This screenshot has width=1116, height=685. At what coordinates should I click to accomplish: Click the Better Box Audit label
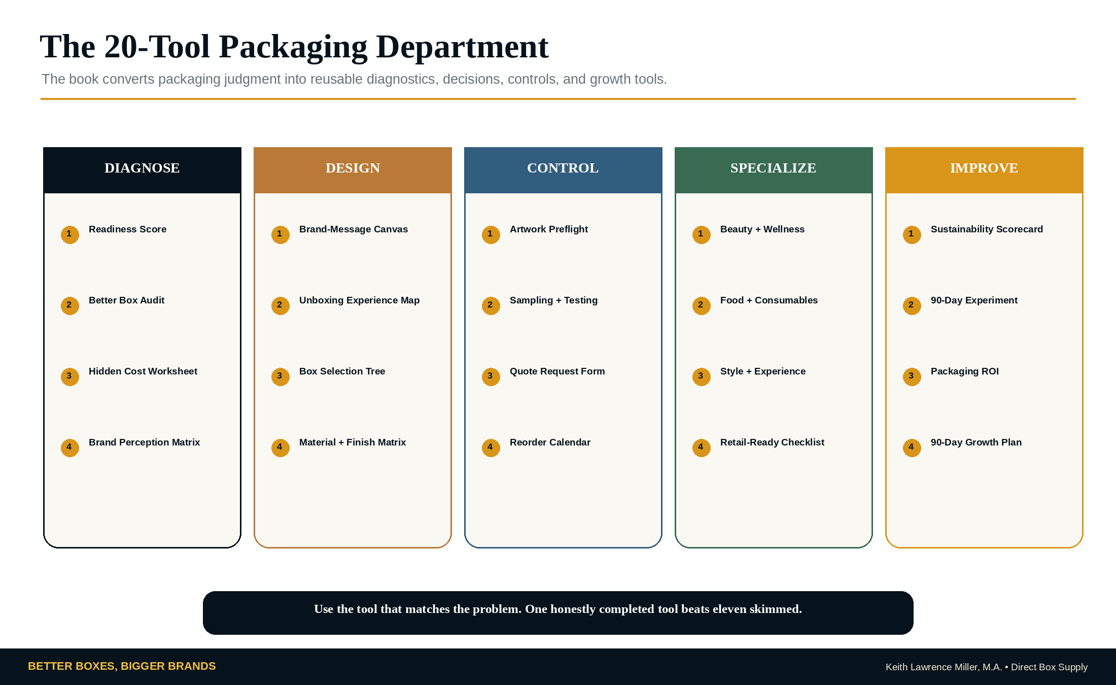pyautogui.click(x=126, y=300)
